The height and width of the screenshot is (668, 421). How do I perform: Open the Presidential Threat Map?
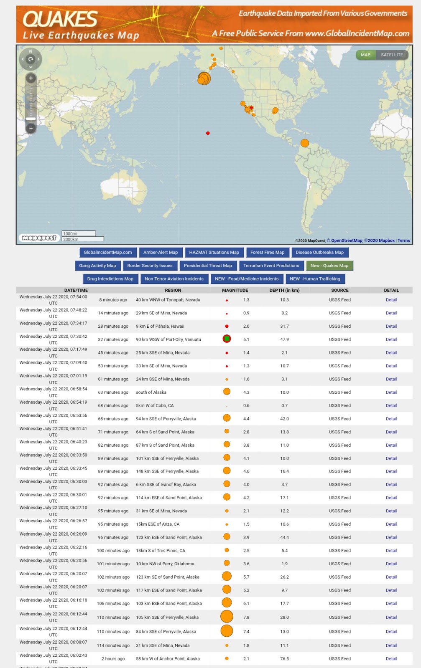click(x=208, y=266)
